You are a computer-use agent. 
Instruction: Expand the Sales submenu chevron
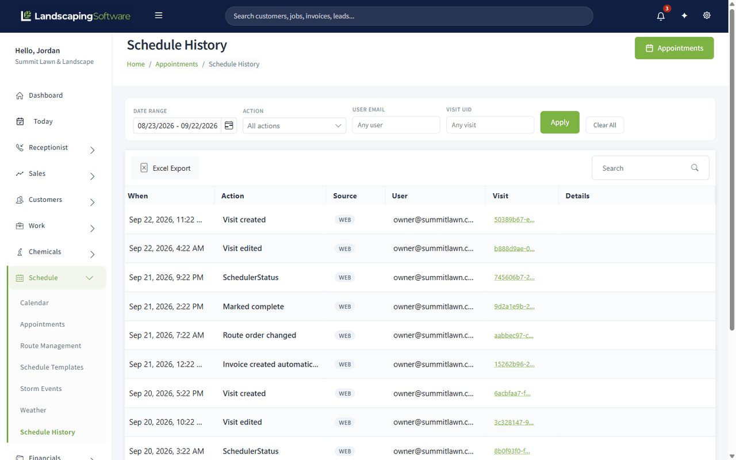click(x=92, y=177)
